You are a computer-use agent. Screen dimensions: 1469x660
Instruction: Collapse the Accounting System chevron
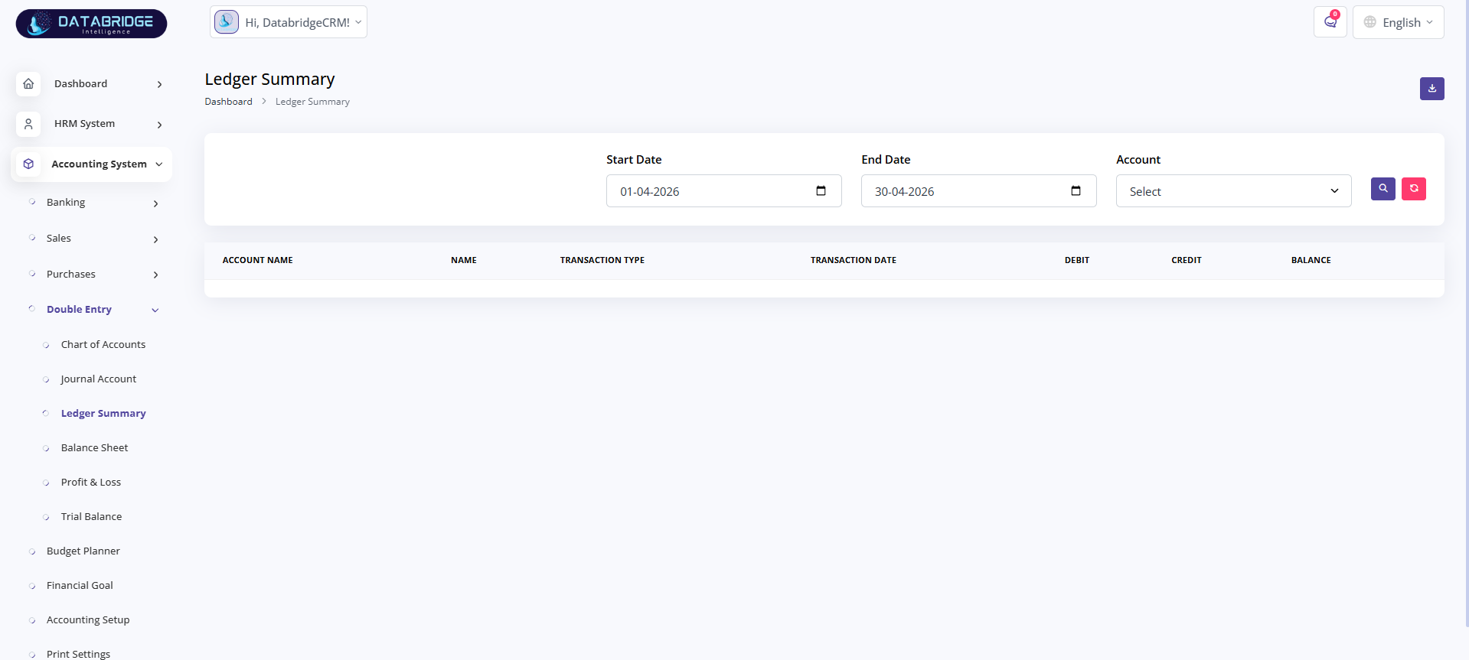pos(159,164)
